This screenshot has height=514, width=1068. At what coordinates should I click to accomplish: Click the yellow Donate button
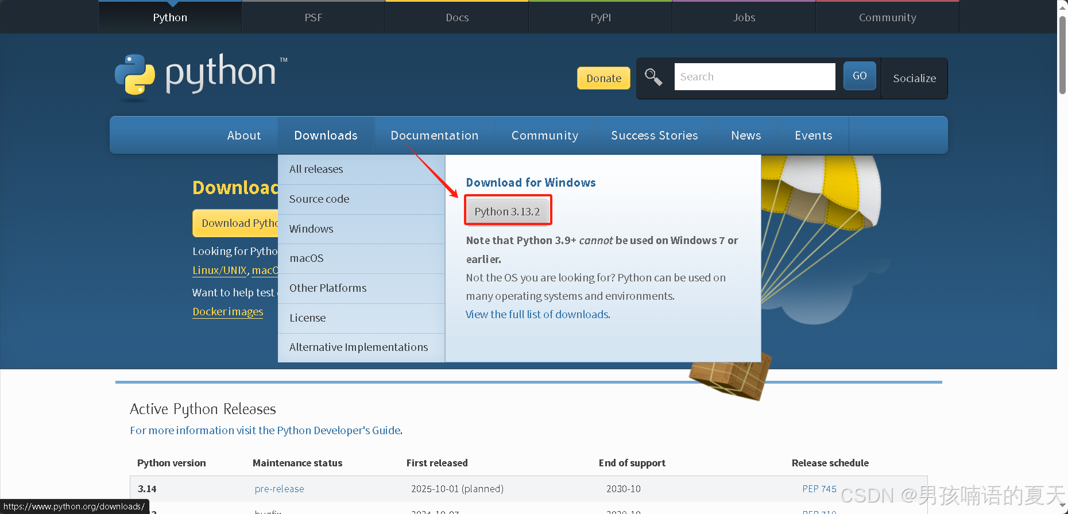(603, 78)
